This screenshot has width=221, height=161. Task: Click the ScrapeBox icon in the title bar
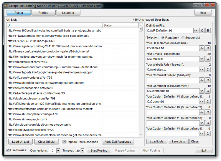[6, 6]
